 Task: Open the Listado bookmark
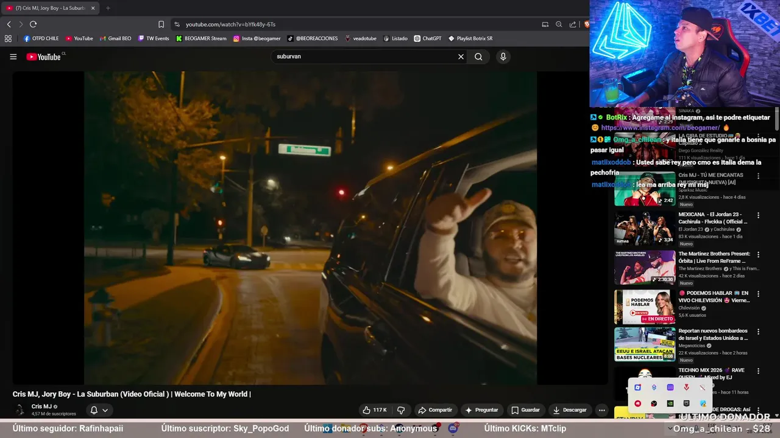pos(395,38)
